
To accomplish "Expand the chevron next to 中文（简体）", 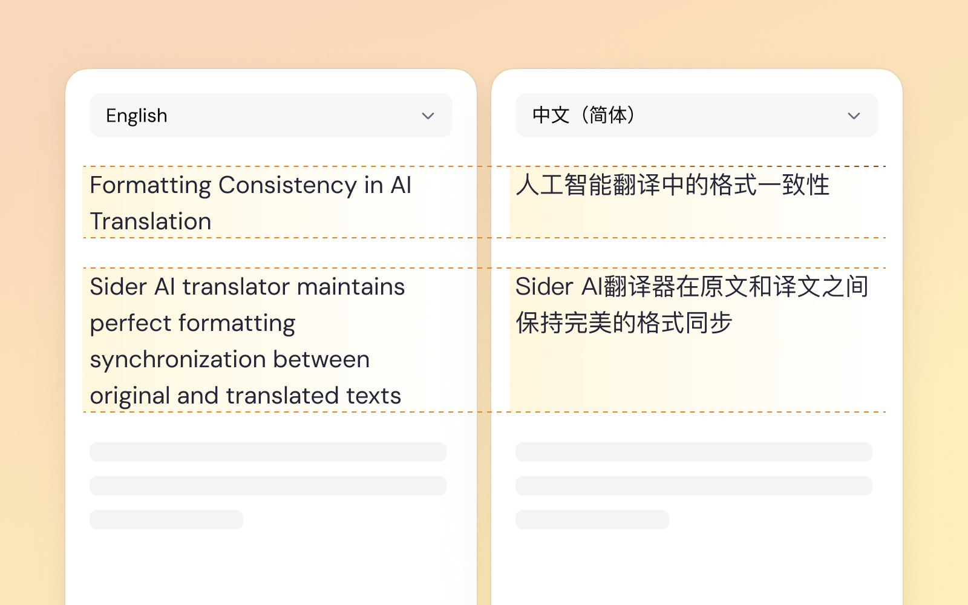I will [x=854, y=116].
